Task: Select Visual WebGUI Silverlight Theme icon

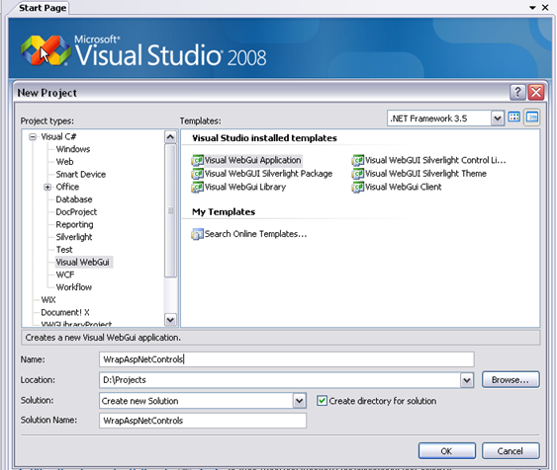Action: click(358, 174)
